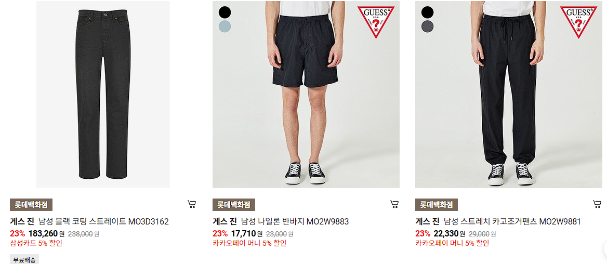Click 롯데백화점 badge under the jogger pants
607x264 pixels.
pos(437,204)
